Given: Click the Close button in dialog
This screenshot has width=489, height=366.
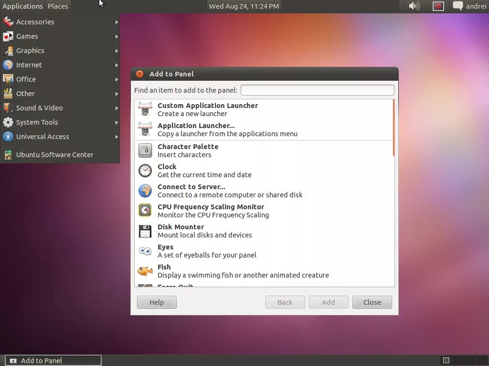Looking at the screenshot, I should (x=372, y=302).
